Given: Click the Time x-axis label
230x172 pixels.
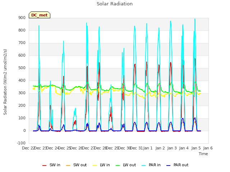Looking at the screenshot, I should pyautogui.click(x=203, y=154).
